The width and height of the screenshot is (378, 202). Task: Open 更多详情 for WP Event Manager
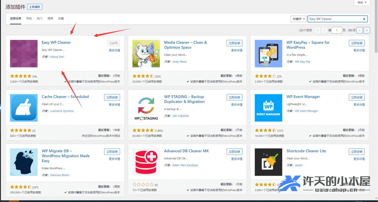tap(359, 105)
